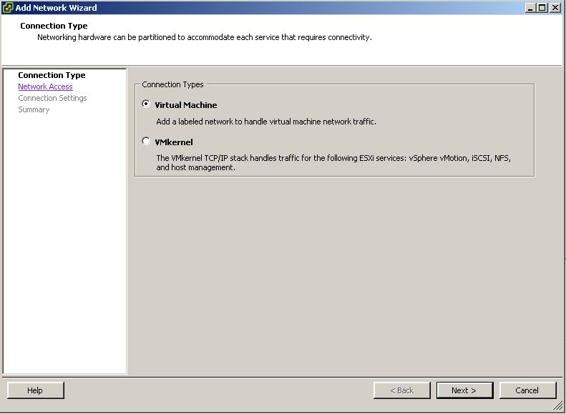Click the Connection Settings step in sidebar
This screenshot has width=566, height=414.
(x=52, y=98)
